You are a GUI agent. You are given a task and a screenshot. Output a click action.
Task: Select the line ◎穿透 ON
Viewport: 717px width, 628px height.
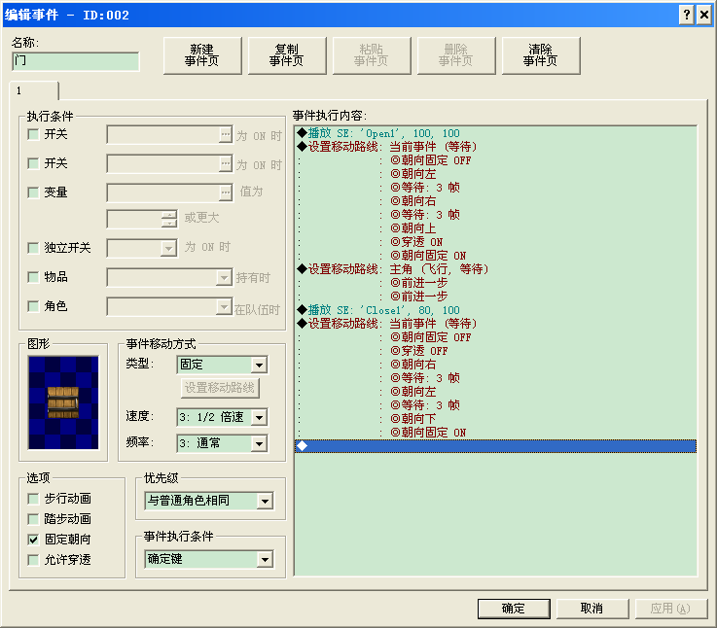point(496,242)
